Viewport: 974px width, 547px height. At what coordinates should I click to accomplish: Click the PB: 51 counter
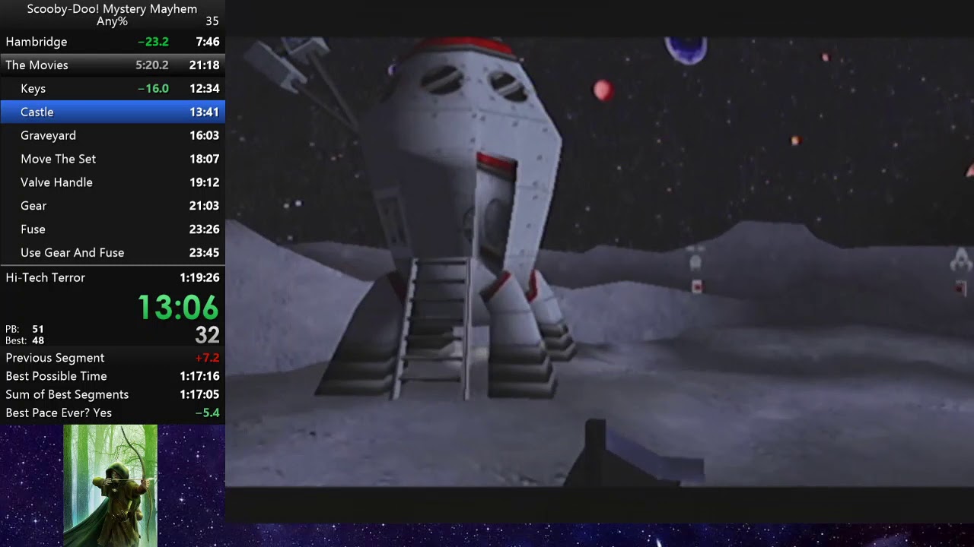pyautogui.click(x=24, y=330)
